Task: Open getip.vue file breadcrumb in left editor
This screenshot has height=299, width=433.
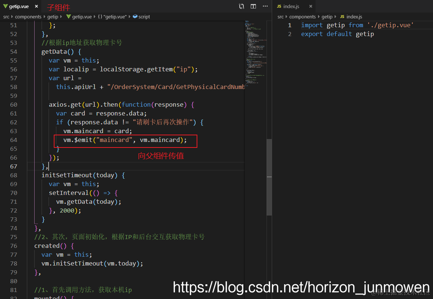Action: point(79,17)
